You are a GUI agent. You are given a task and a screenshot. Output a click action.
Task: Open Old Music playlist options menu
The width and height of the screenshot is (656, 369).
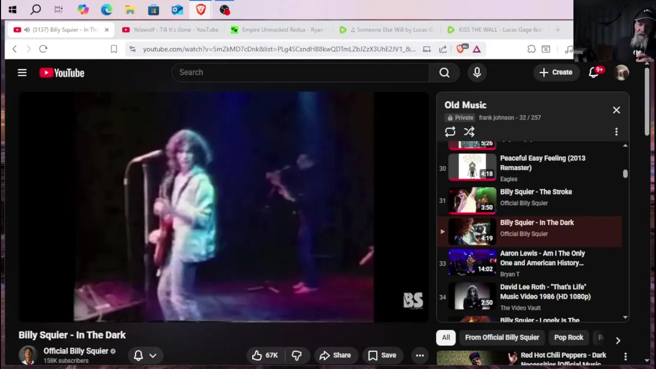617,132
